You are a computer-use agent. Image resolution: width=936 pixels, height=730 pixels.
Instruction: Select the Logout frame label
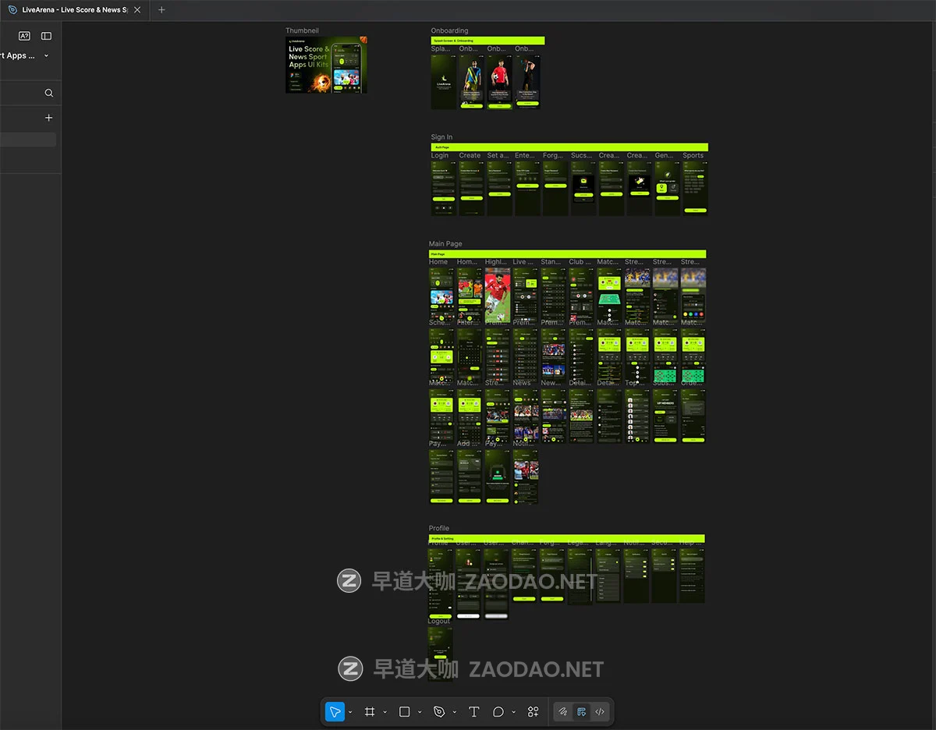coord(439,622)
